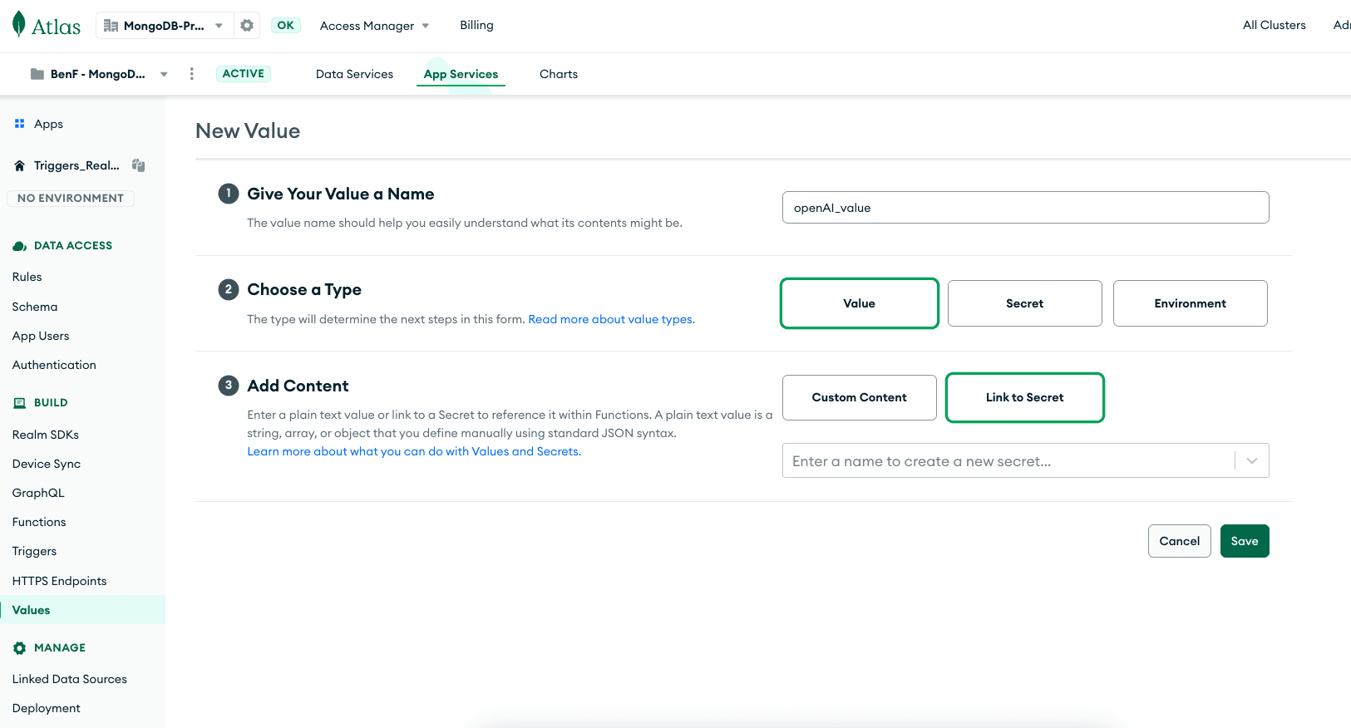Viewport: 1351px width, 728px height.
Task: Click the Atlas leaf logo
Action: (x=19, y=25)
